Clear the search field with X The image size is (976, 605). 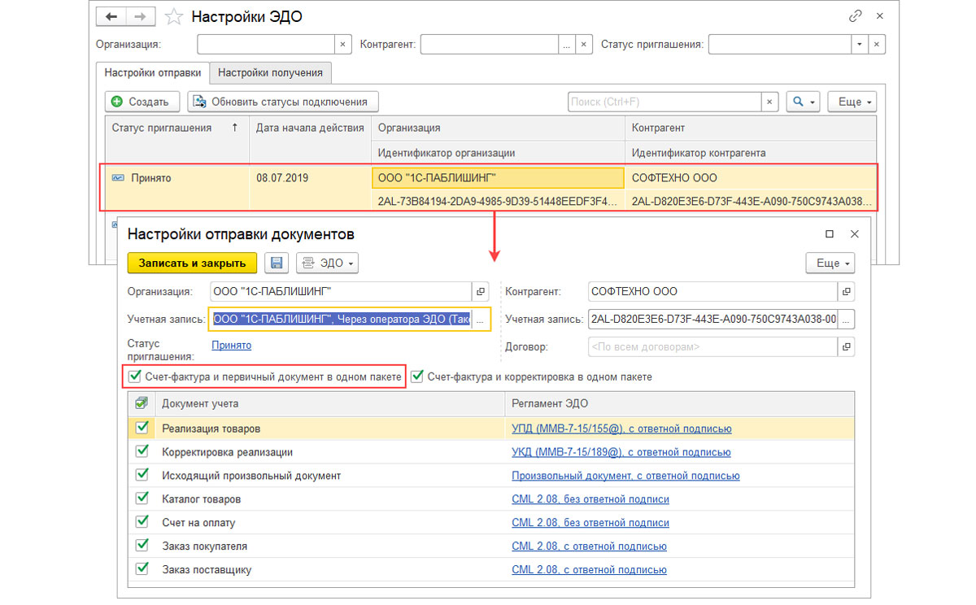[769, 102]
